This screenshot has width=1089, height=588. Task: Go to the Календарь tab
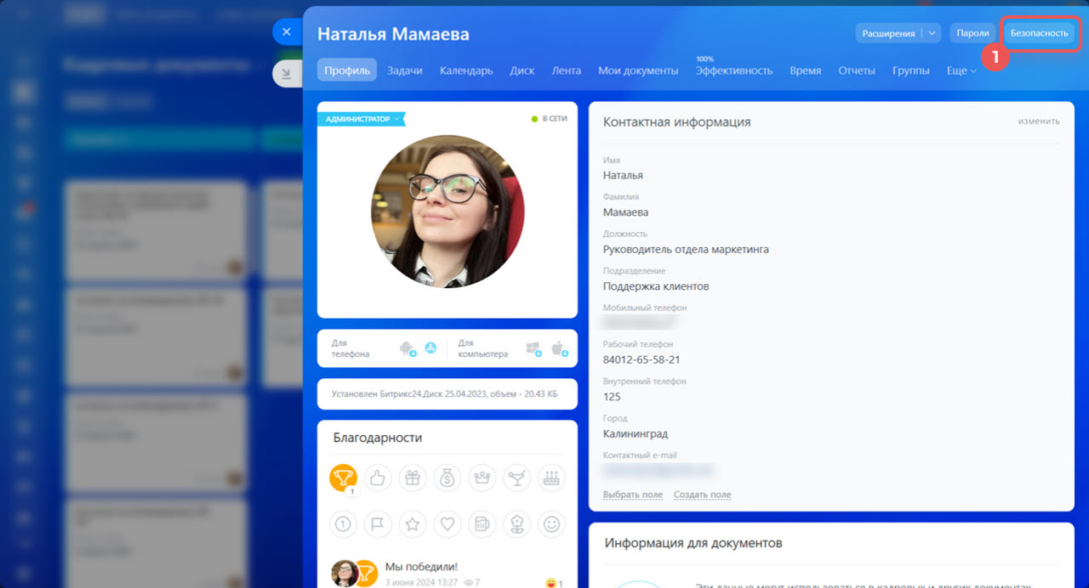[x=466, y=71]
